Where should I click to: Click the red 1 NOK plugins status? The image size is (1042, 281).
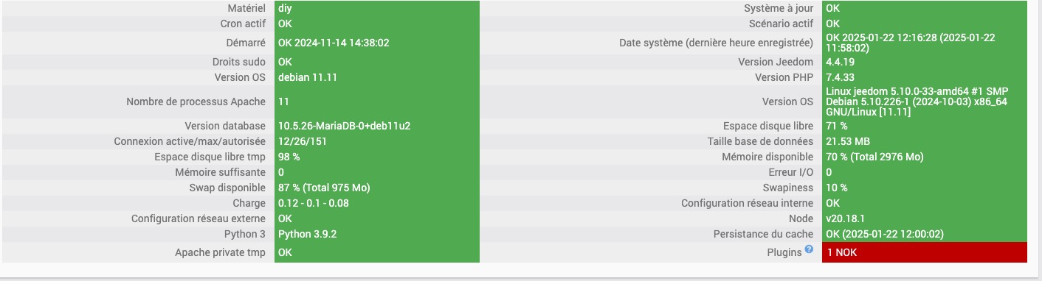click(925, 252)
